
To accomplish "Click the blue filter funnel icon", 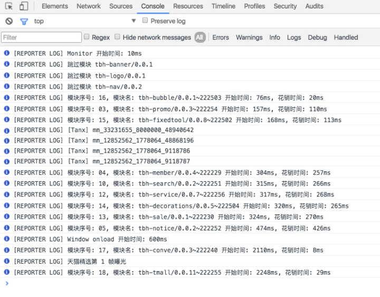I will coord(24,21).
